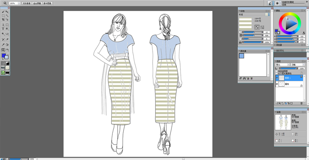This screenshot has width=309, height=160.
Task: Collapse the Weaves panel triangle
Action: click(x=239, y=11)
